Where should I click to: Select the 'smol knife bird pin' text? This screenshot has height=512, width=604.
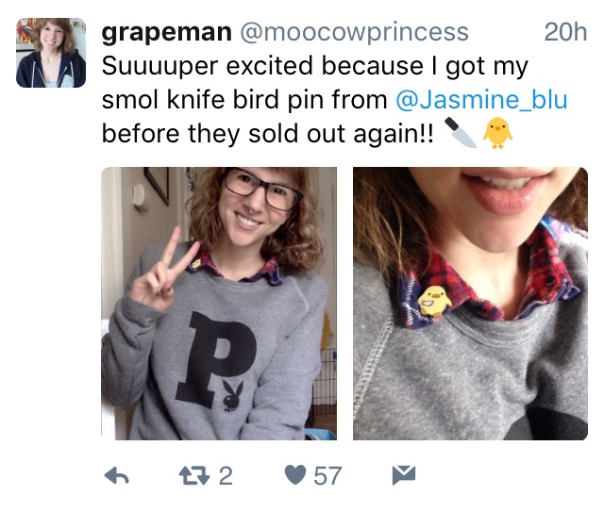coord(211,100)
